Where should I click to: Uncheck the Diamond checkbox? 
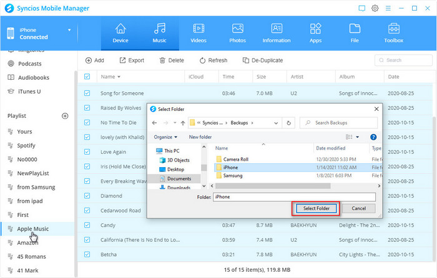[87, 196]
